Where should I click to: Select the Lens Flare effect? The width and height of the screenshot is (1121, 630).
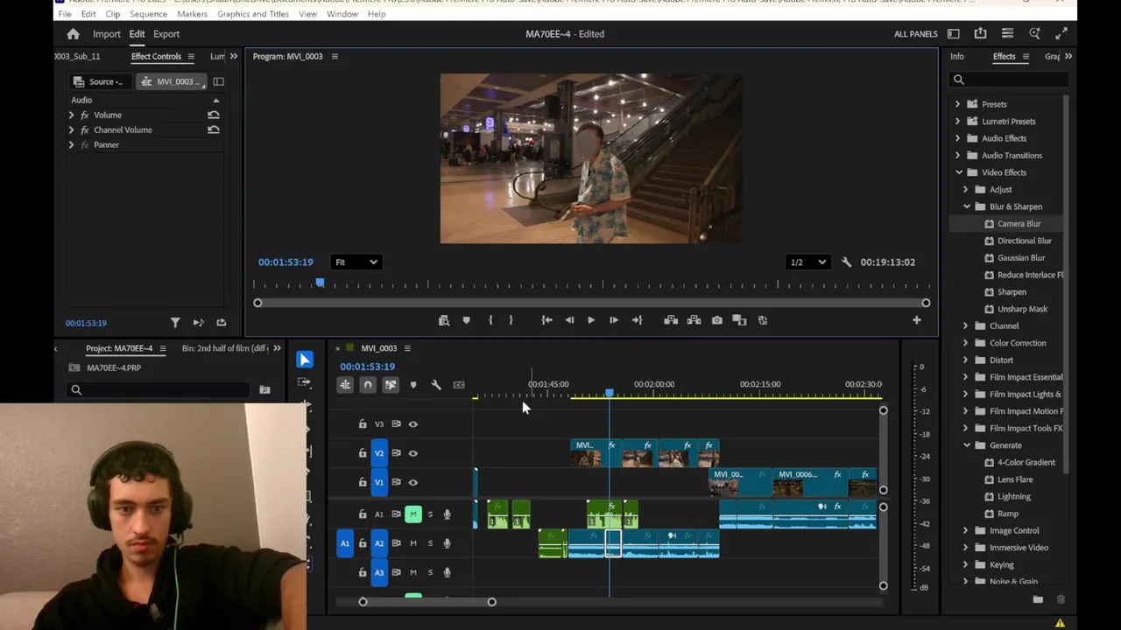1015,479
